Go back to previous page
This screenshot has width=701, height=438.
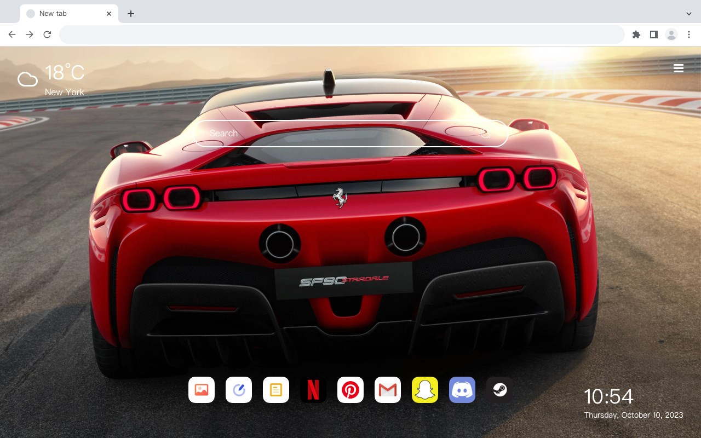tap(12, 34)
